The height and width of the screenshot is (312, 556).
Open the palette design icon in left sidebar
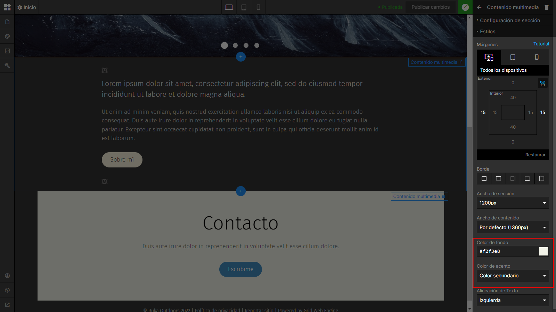tap(7, 36)
